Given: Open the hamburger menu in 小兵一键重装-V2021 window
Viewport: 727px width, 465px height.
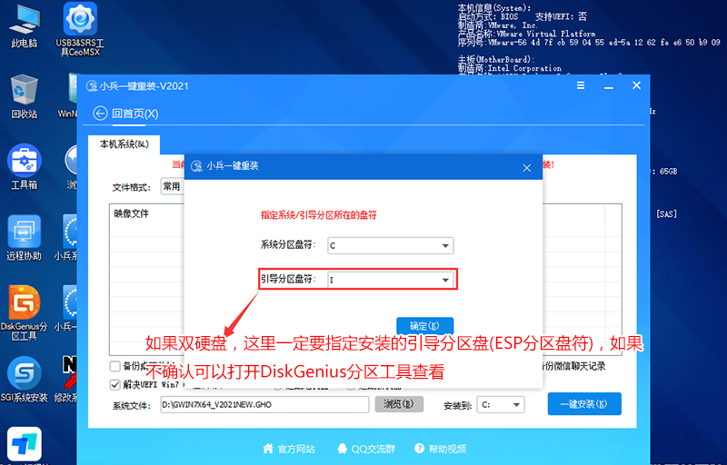Looking at the screenshot, I should point(581,85).
